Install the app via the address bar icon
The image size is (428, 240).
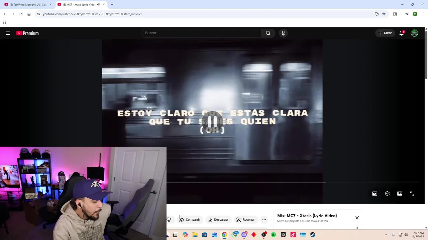point(377,14)
